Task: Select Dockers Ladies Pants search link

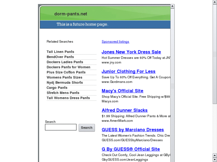Action: pyautogui.click(x=65, y=62)
